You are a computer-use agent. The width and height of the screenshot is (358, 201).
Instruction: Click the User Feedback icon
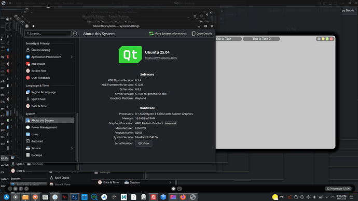point(28,78)
